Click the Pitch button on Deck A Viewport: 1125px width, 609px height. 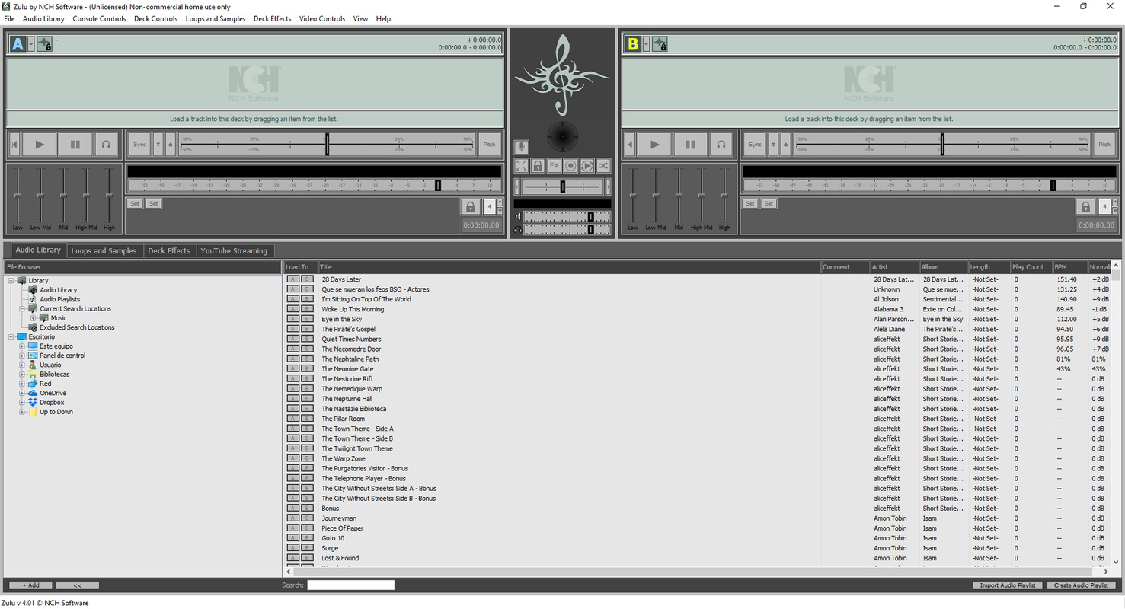click(489, 144)
